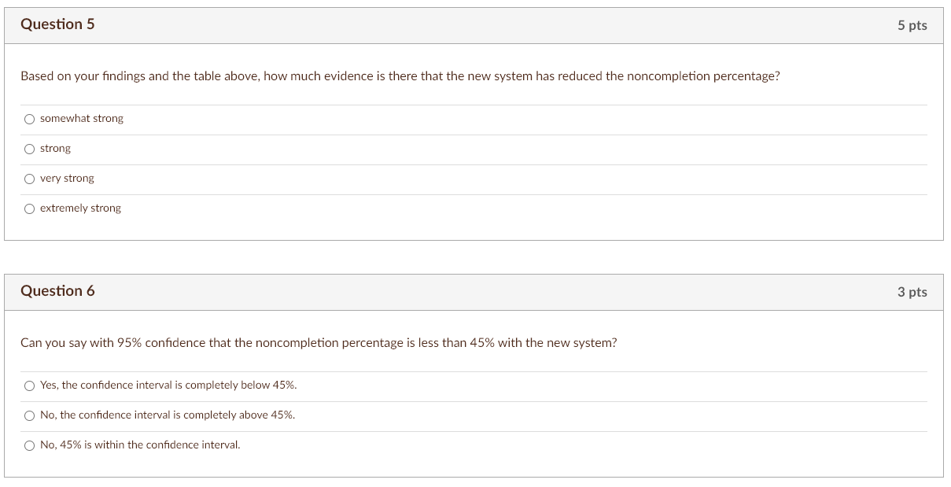Select radio for 'Yes, completely below 45%'
951x487 pixels.
pyautogui.click(x=29, y=386)
